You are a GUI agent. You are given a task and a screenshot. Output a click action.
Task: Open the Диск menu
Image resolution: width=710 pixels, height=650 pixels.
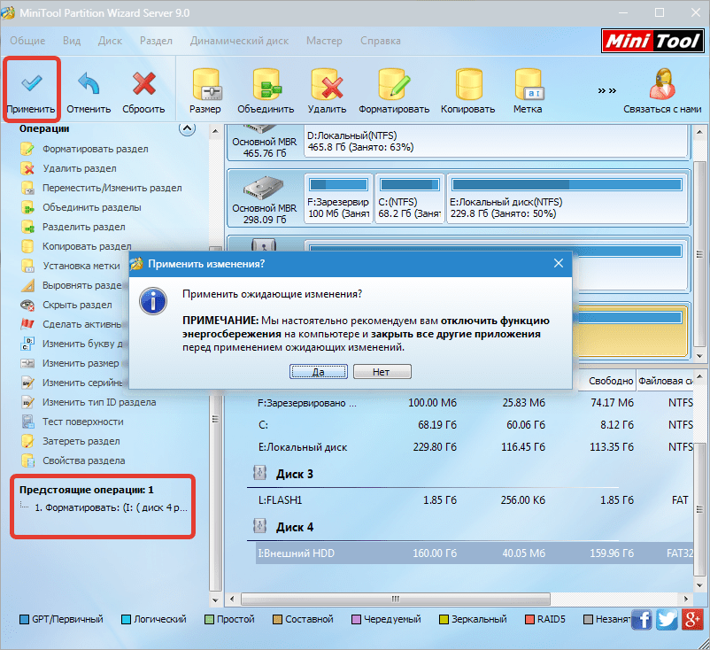coord(111,41)
